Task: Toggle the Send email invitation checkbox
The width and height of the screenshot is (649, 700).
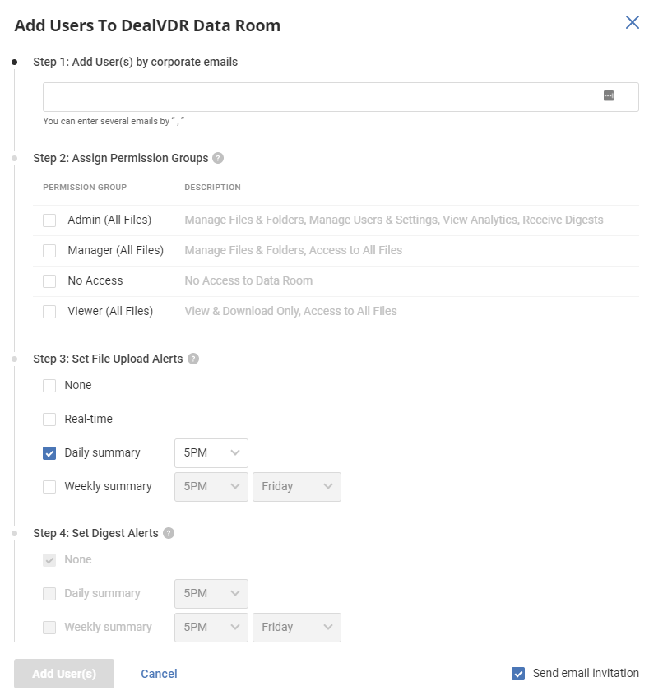Action: click(x=518, y=674)
